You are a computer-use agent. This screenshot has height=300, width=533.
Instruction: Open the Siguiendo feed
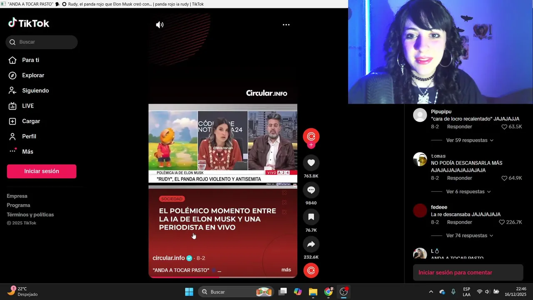pyautogui.click(x=35, y=90)
